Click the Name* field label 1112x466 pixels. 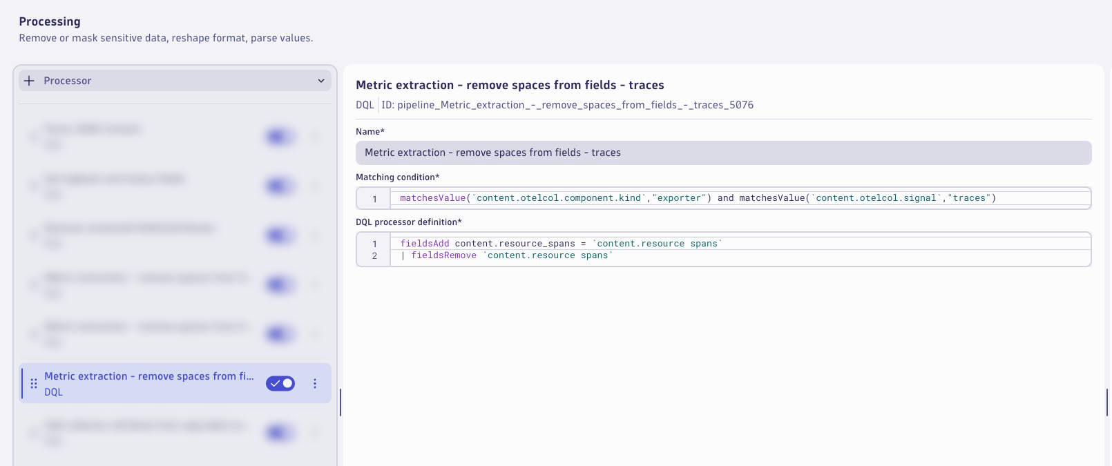click(370, 132)
